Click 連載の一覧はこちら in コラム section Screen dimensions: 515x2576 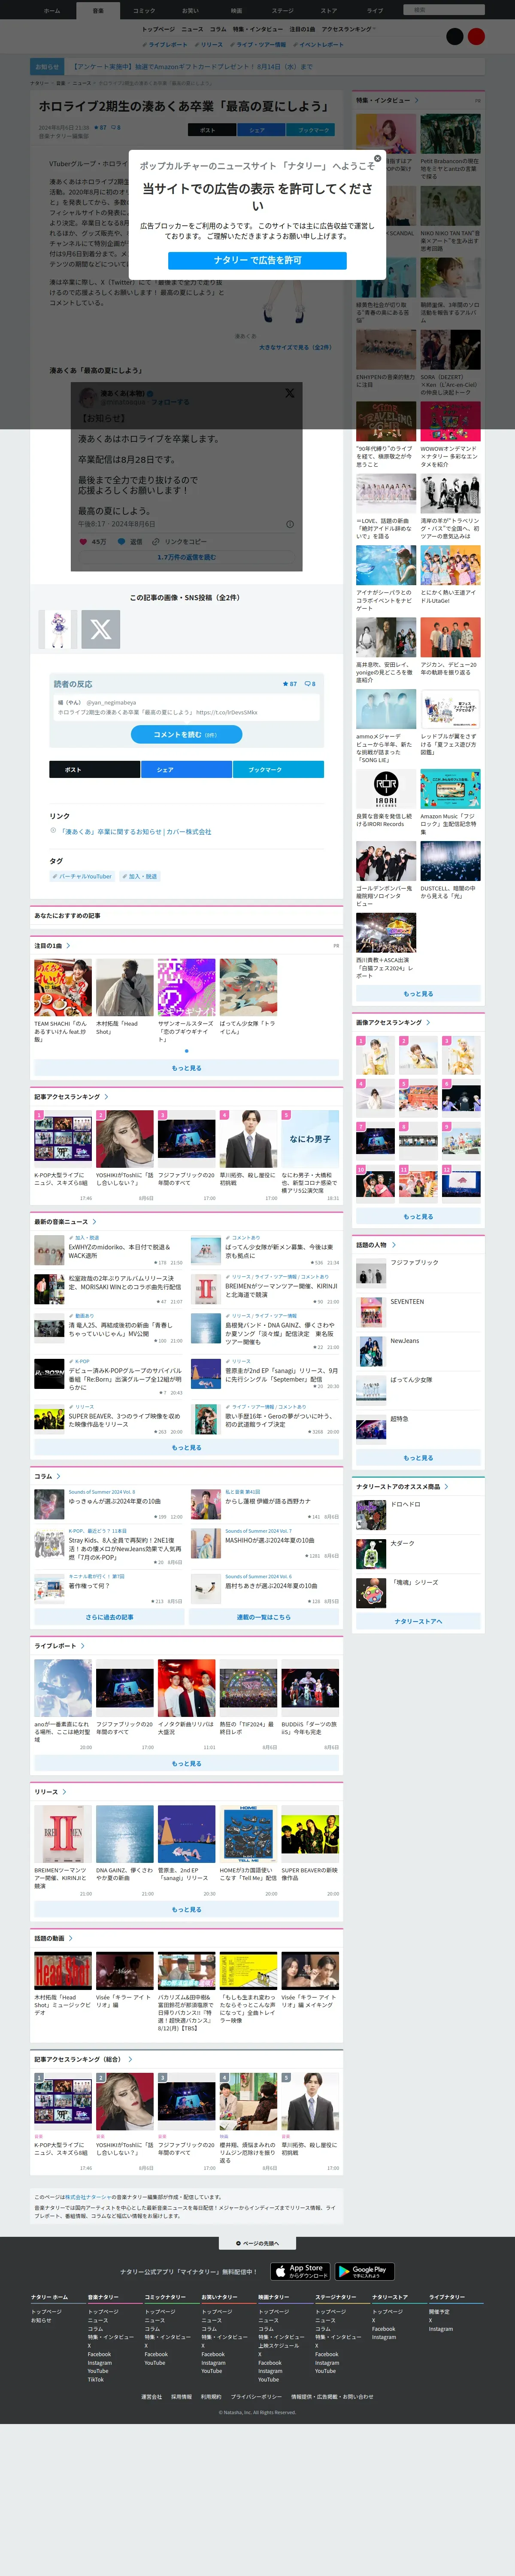(264, 1617)
